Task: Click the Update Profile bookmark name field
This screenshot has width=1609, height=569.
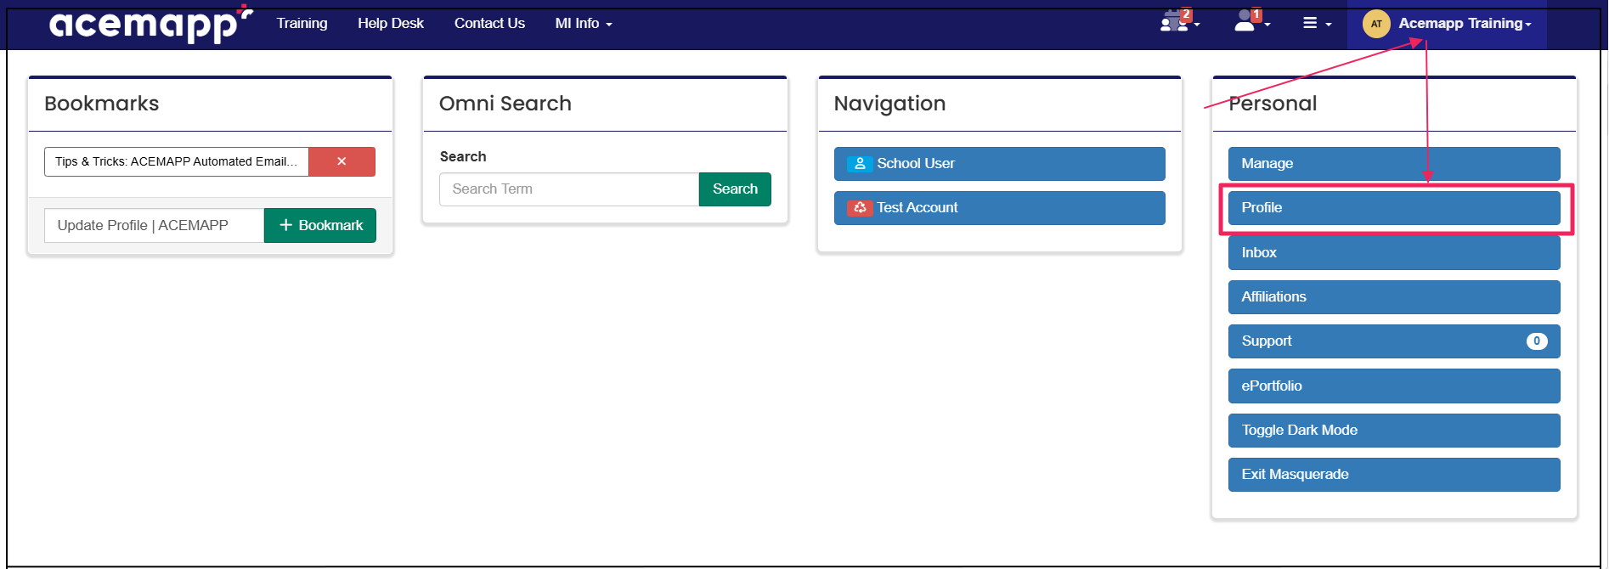Action: [154, 225]
